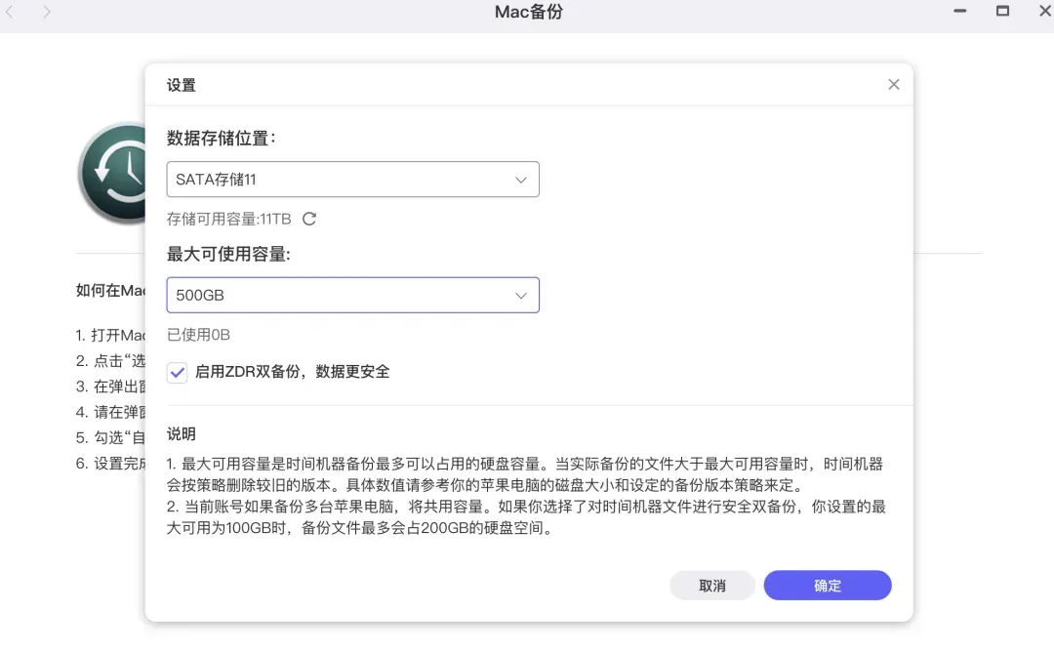Image resolution: width=1054 pixels, height=652 pixels.
Task: Click the 已使用0B text
Action: (x=198, y=335)
